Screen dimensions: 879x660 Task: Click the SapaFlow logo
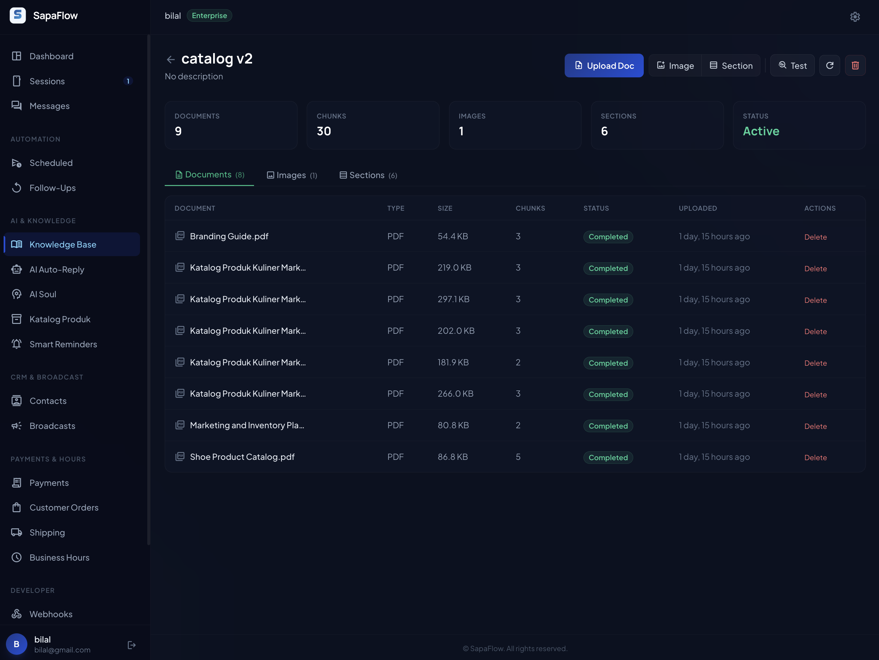tap(18, 15)
